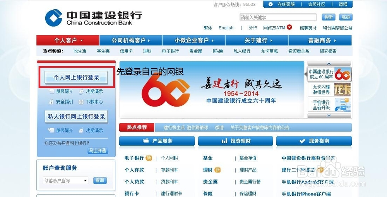Click the icon next to 下载中心

[x=81, y=102]
